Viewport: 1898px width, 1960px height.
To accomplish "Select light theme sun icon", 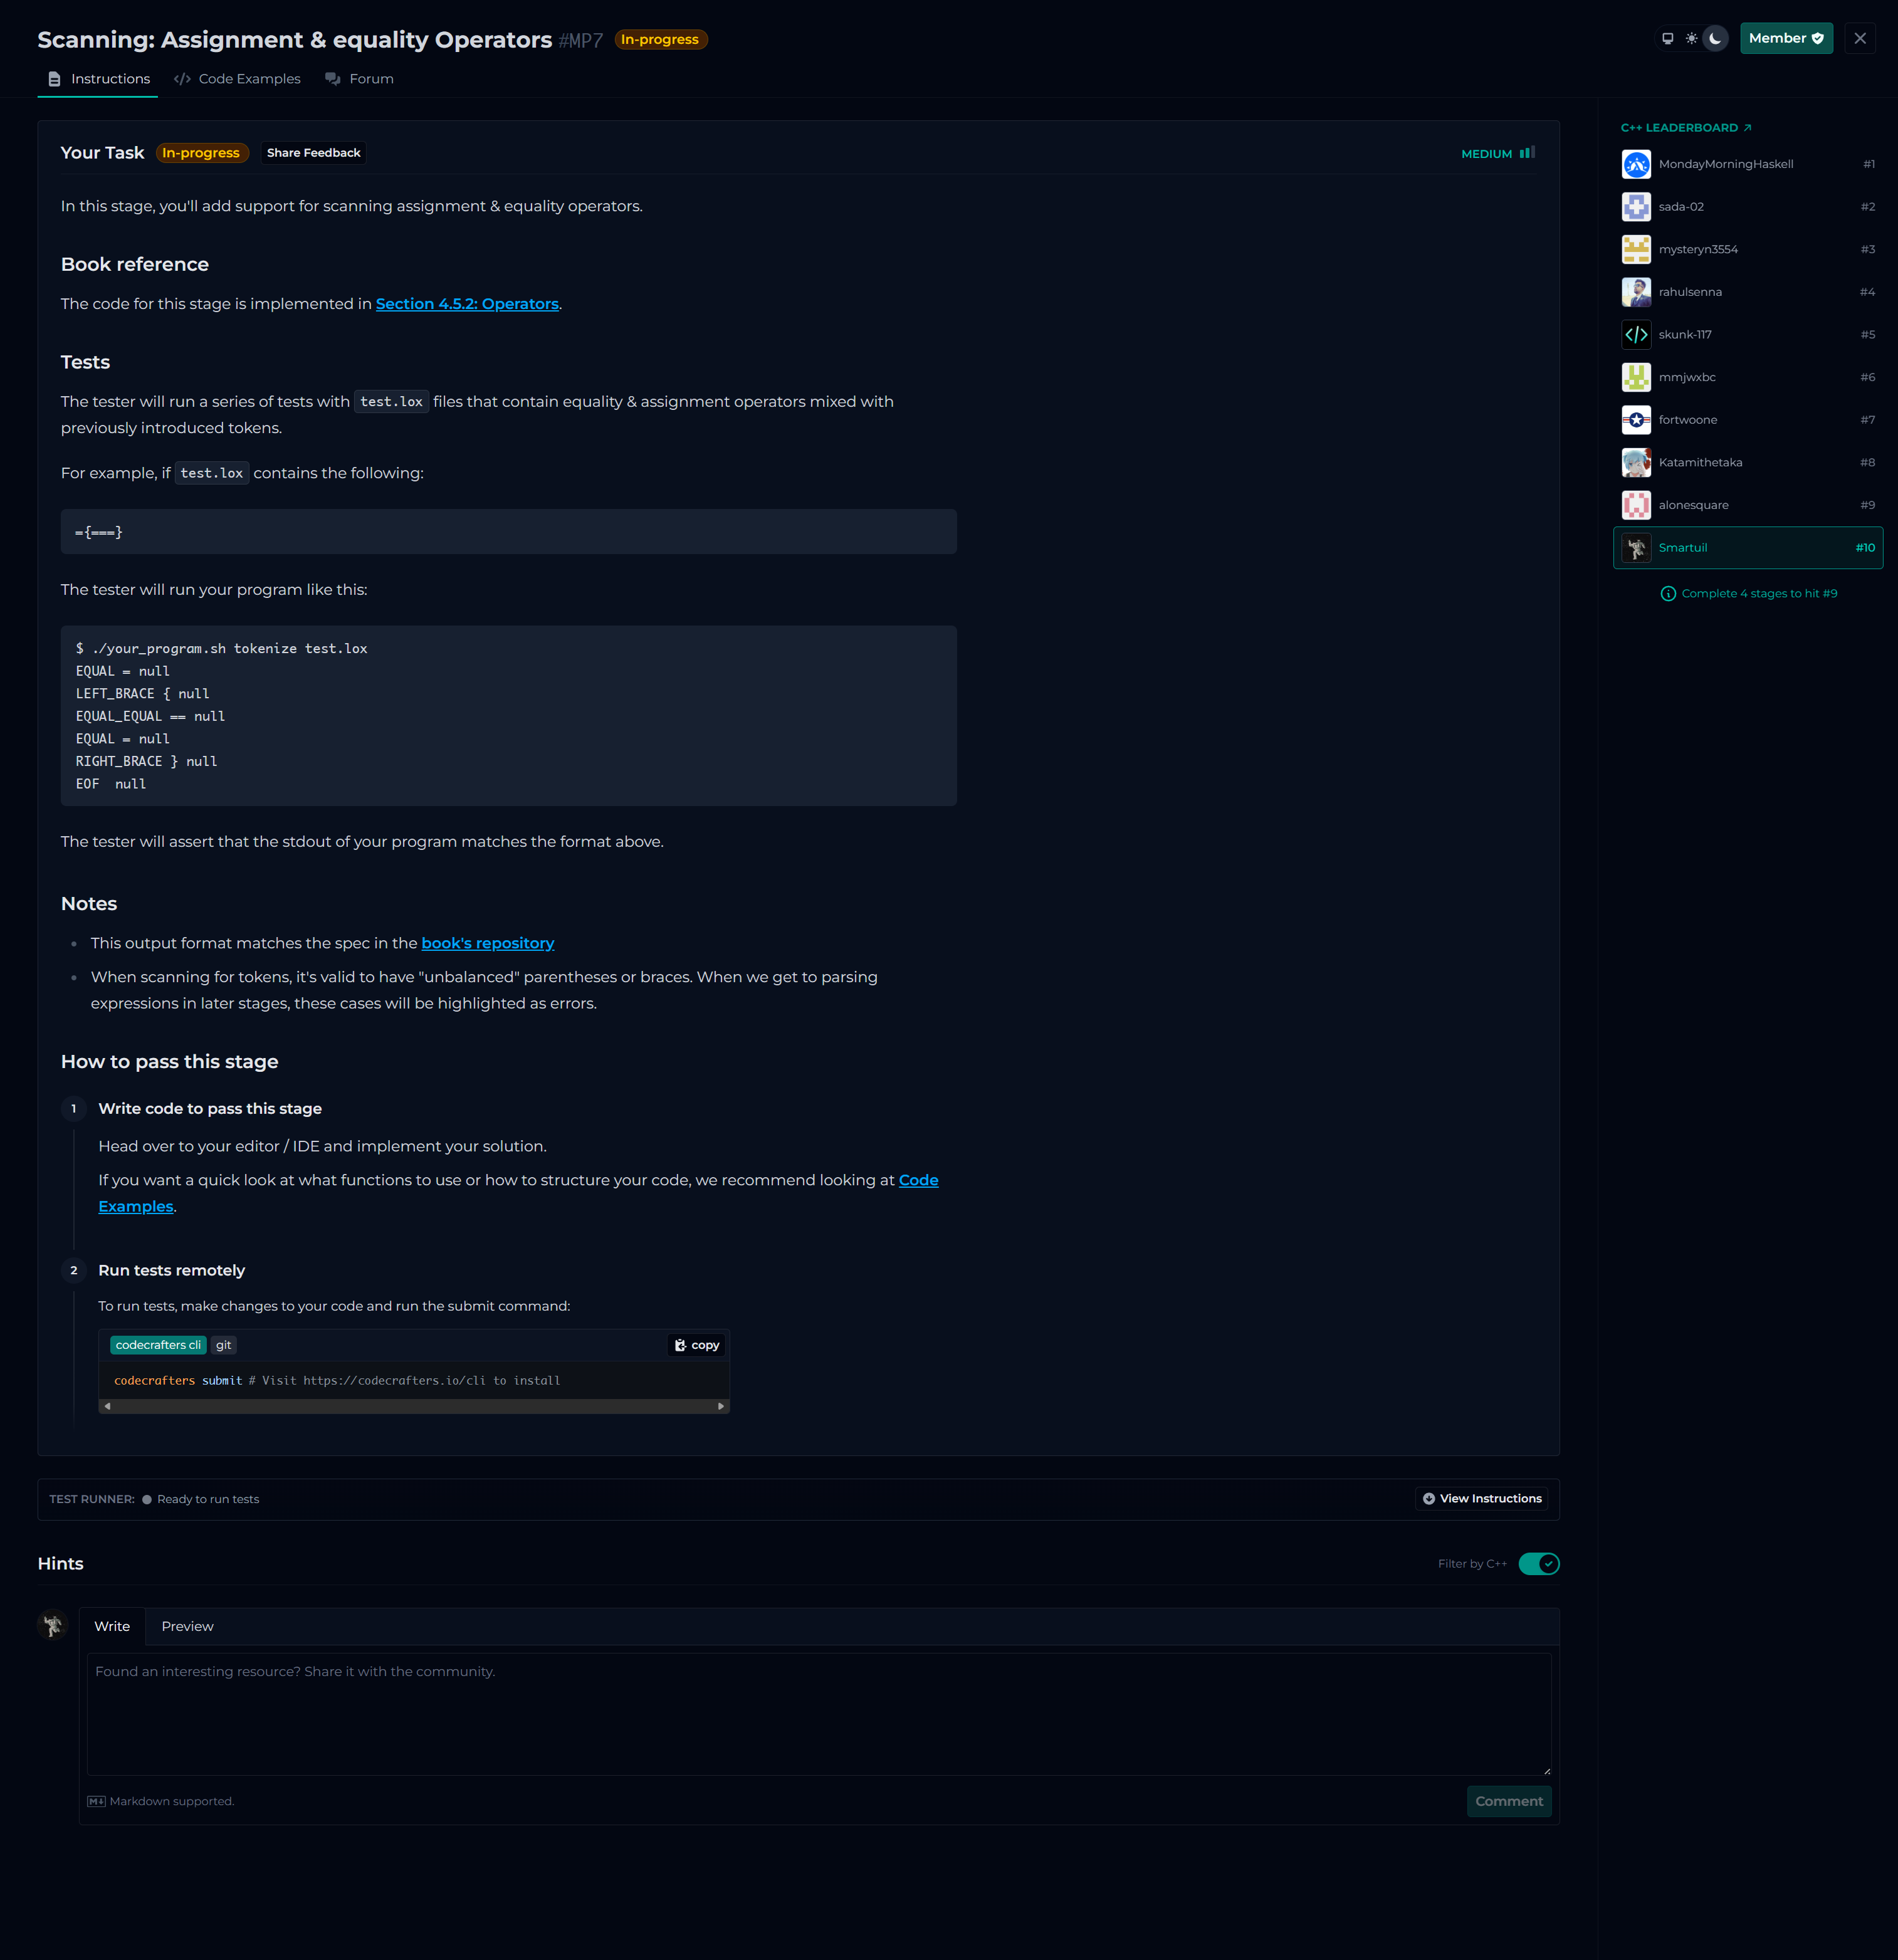I will 1691,39.
